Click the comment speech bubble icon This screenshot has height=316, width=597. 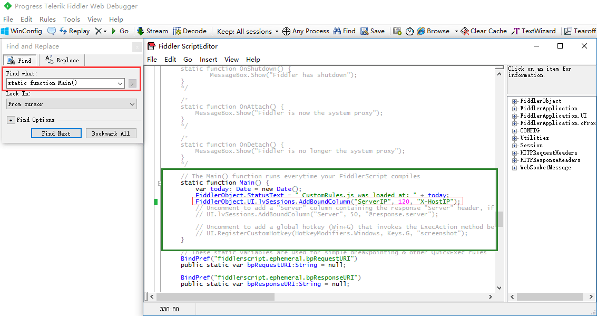tap(52, 31)
